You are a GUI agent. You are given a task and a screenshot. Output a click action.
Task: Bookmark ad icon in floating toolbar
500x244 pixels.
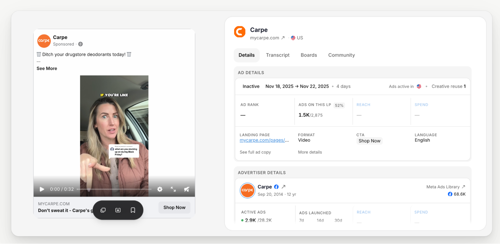click(x=133, y=210)
